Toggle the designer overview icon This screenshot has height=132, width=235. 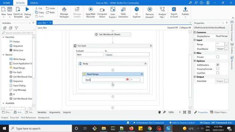189,112
